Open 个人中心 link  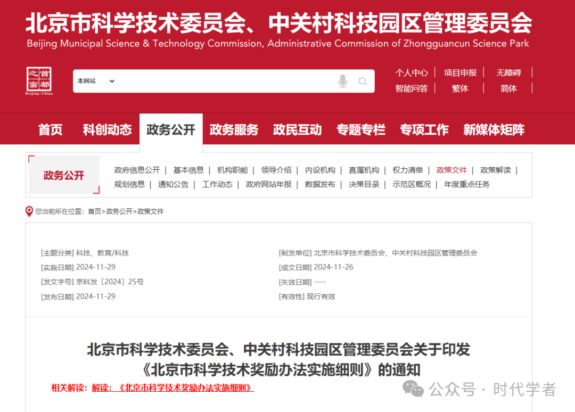(x=412, y=72)
